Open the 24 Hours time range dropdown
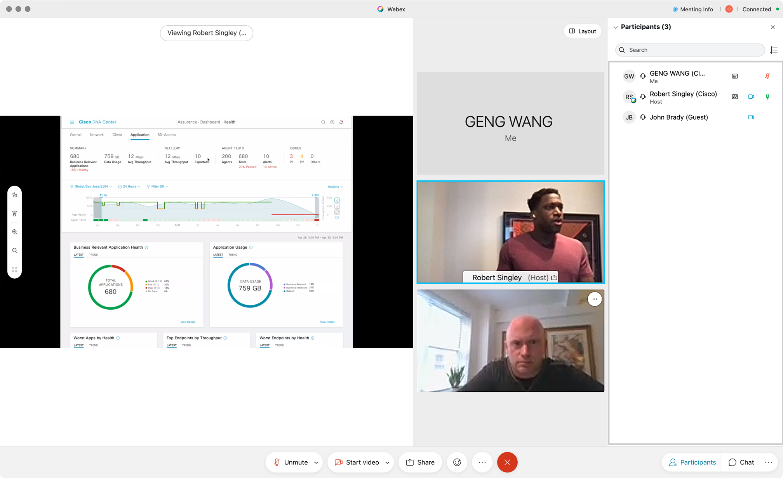 [129, 187]
